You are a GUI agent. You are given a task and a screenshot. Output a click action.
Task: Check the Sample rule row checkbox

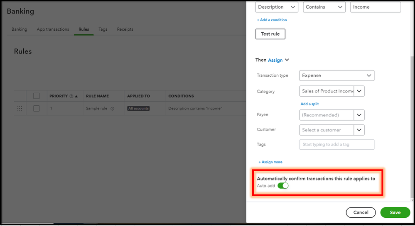click(37, 108)
